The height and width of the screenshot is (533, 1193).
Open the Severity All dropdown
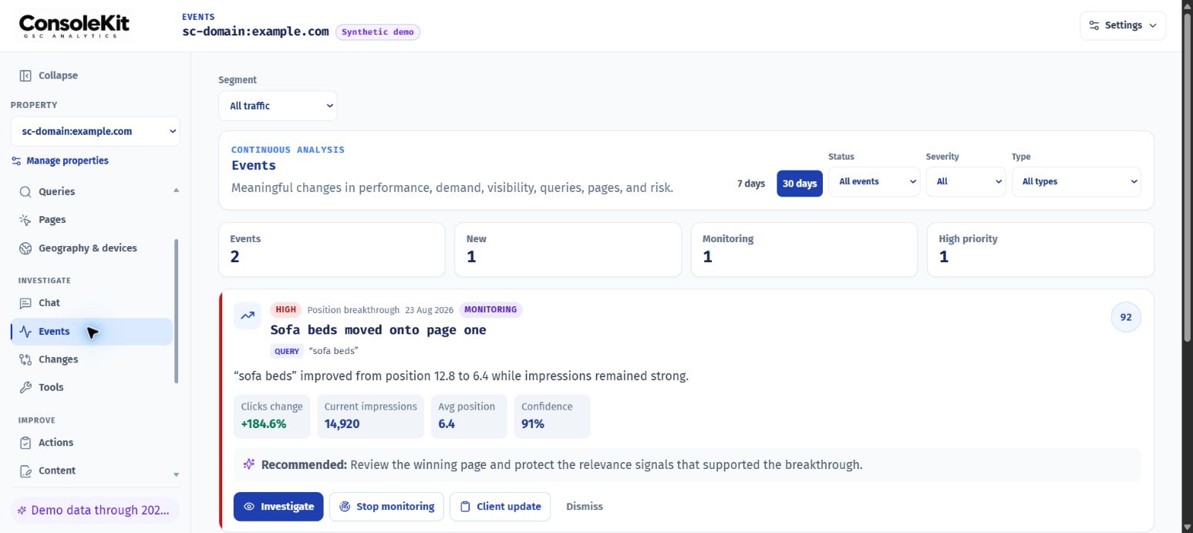pos(966,181)
